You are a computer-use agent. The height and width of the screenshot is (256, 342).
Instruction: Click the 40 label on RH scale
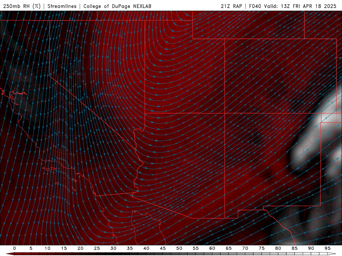tap(146, 248)
